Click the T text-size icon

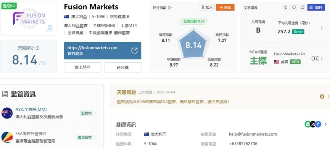tap(285, 7)
